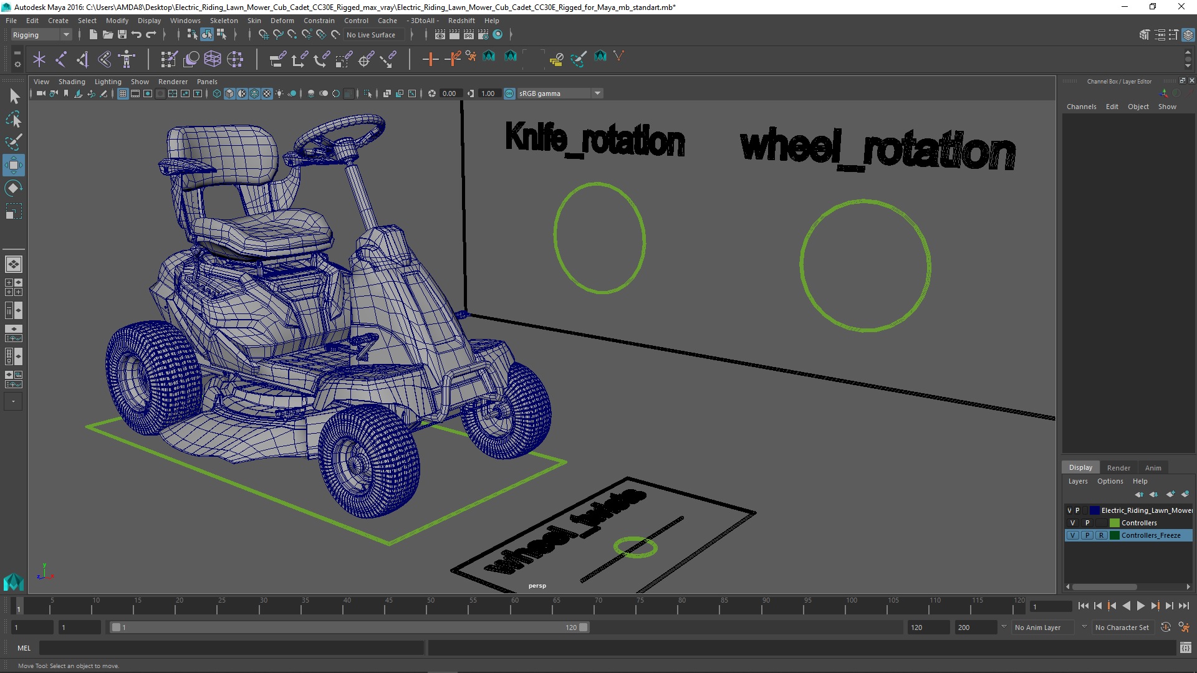
Task: Open the Constrain menu
Action: click(x=319, y=21)
